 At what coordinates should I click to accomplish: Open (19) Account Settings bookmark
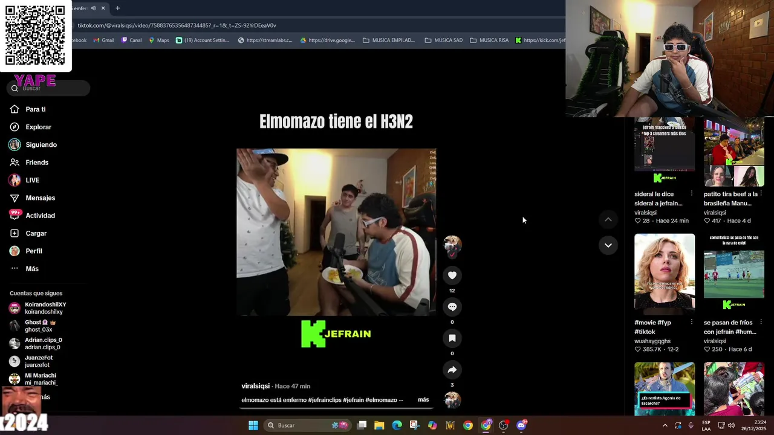point(202,40)
